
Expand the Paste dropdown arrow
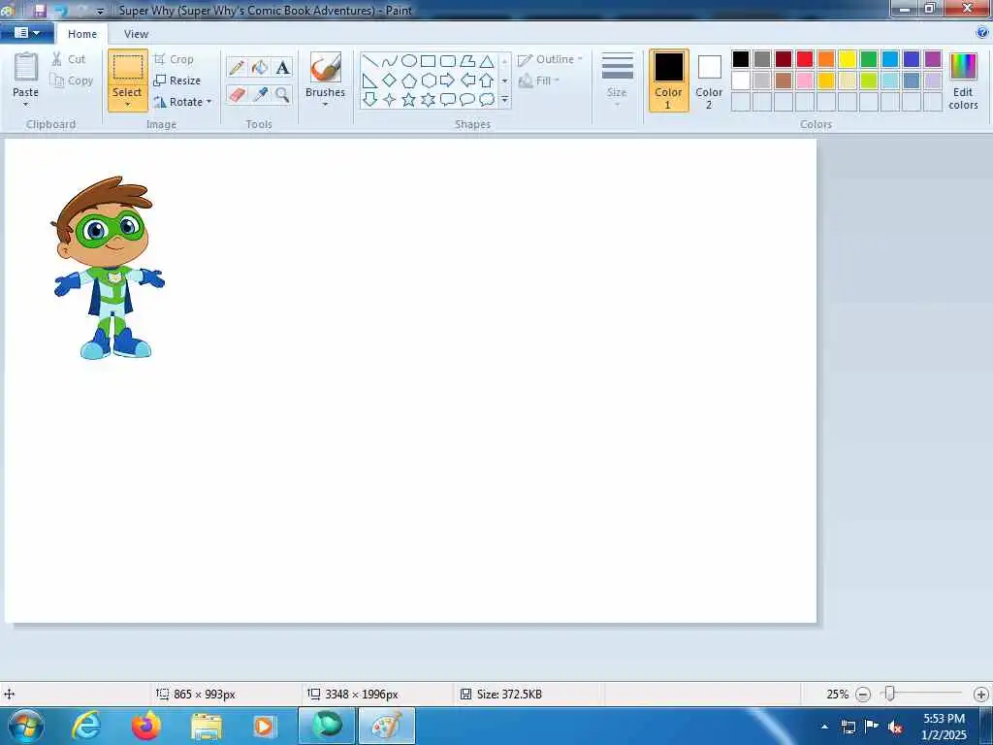point(26,105)
